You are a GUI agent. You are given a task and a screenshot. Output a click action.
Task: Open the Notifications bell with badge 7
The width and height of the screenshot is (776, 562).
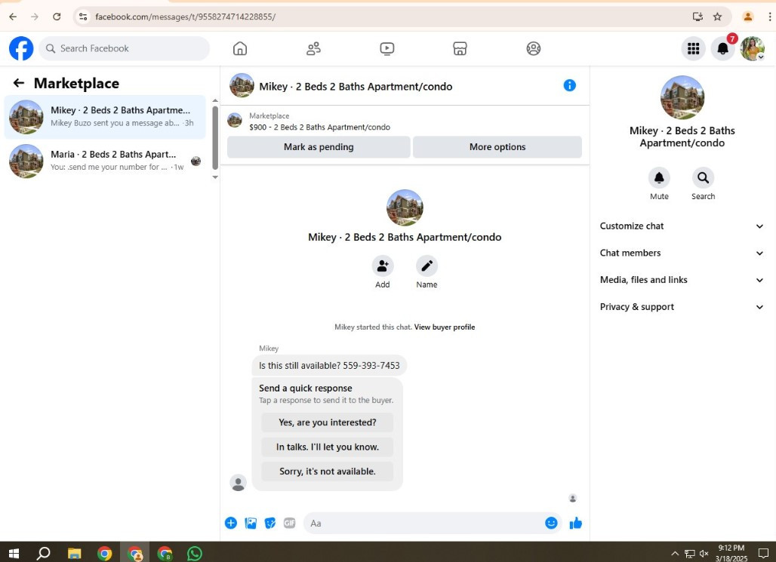(x=723, y=48)
